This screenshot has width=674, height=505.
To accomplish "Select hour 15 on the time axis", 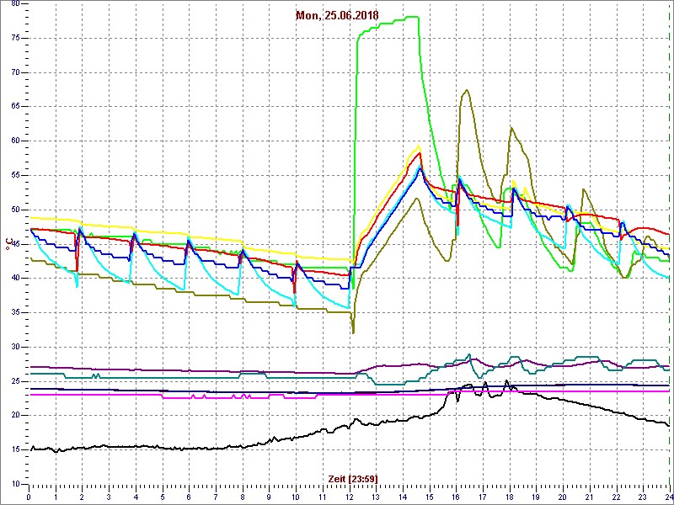I will [x=430, y=497].
